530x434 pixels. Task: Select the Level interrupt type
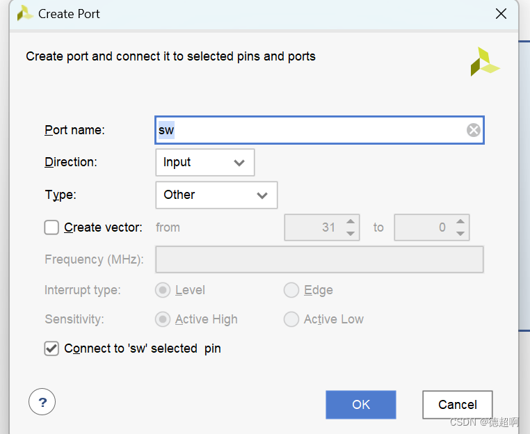pos(163,290)
